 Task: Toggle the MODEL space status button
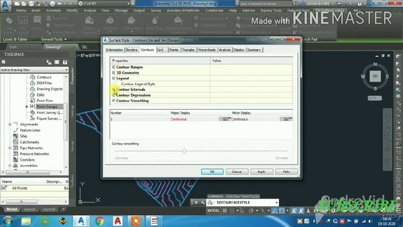213,211
